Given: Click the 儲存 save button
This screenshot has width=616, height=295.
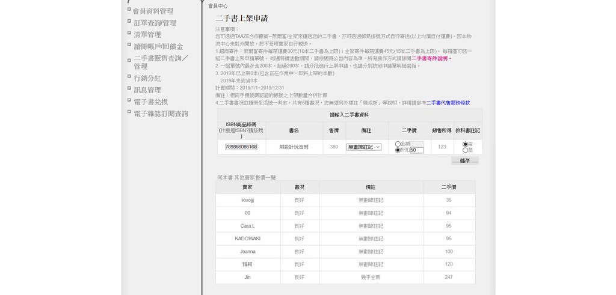Looking at the screenshot, I should pyautogui.click(x=465, y=160).
